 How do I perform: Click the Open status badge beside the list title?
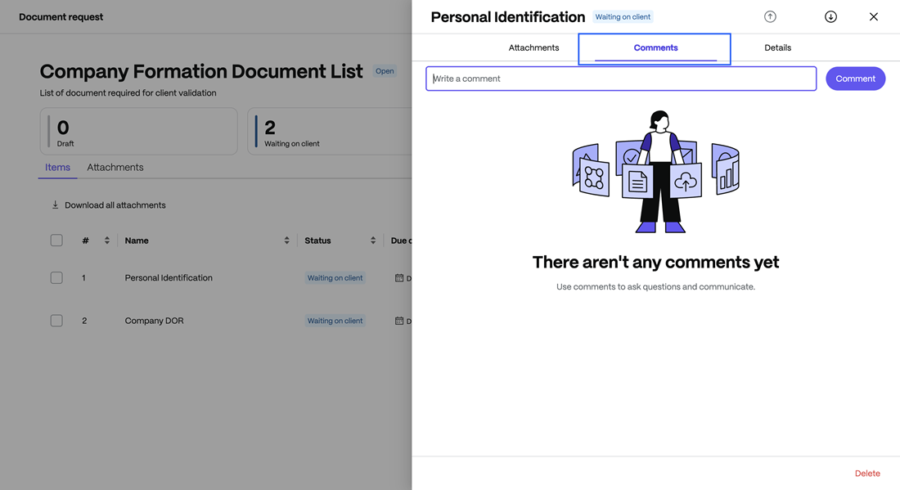coord(385,71)
